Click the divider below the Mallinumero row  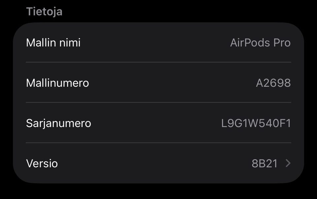158,102
